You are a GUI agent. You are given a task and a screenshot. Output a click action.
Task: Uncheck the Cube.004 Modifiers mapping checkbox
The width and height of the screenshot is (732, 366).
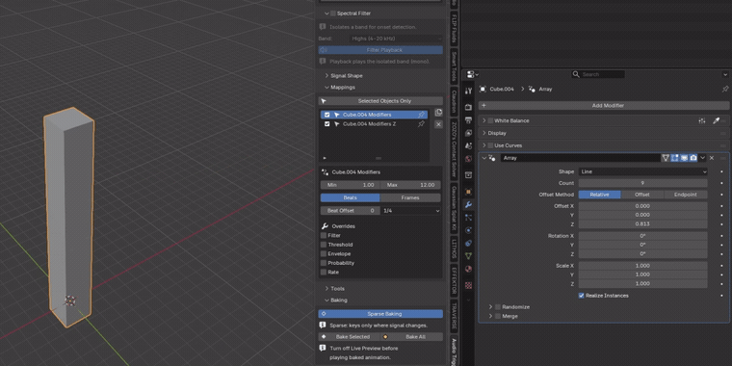[327, 115]
